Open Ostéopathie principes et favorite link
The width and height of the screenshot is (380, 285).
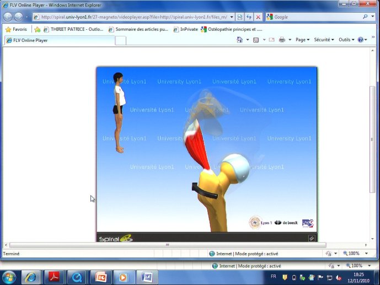tap(232, 29)
